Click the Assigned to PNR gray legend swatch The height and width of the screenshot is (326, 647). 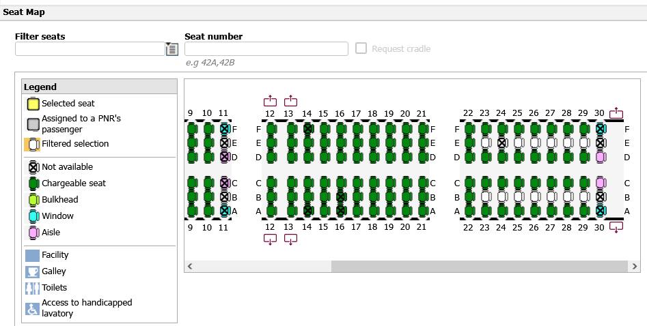click(x=33, y=124)
